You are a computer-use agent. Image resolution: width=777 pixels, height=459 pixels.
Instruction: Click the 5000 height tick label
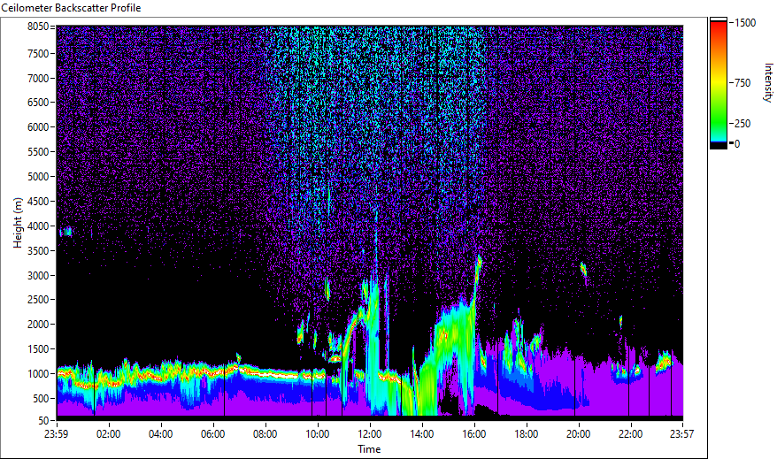[38, 177]
